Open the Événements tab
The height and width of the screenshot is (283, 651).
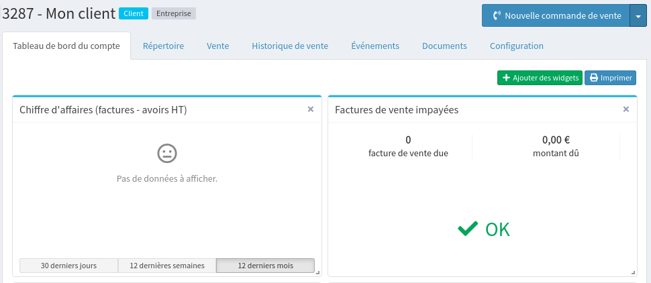click(x=375, y=46)
